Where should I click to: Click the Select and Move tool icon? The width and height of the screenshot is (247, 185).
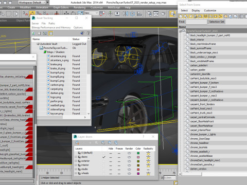(66, 13)
